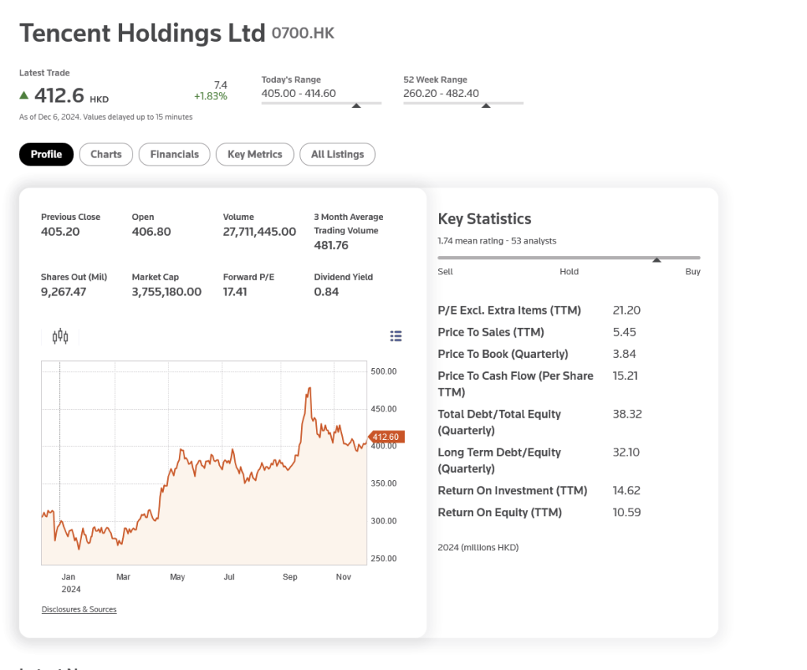Click the Buy label on rating scale
Image resolution: width=807 pixels, height=670 pixels.
click(692, 271)
